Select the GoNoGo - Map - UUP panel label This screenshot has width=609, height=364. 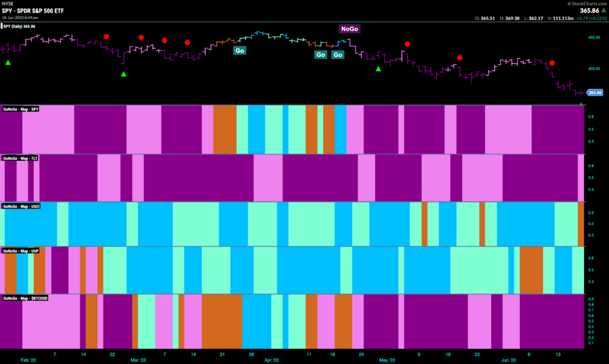pos(21,251)
